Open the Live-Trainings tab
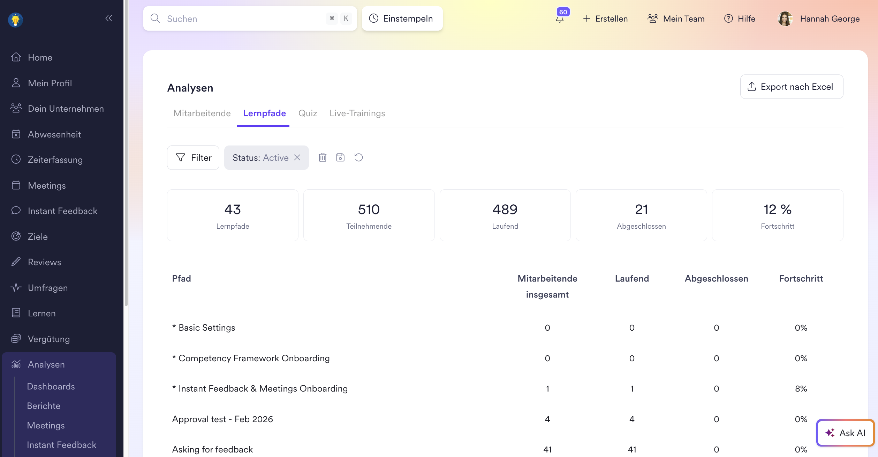The image size is (878, 457). click(x=357, y=113)
